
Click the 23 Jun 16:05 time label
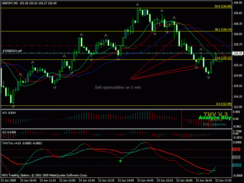(x=184, y=181)
